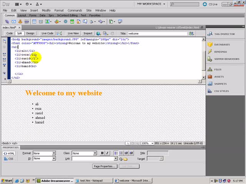Open the Databases panel
This screenshot has height=184, width=246.
pyautogui.click(x=222, y=44)
